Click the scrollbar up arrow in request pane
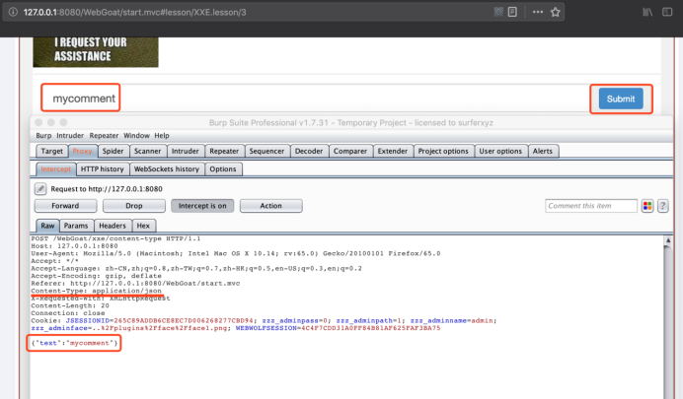The width and height of the screenshot is (683, 399). click(668, 240)
